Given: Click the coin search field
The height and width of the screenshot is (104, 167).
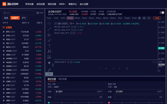Looking at the screenshot, I should (18, 13).
